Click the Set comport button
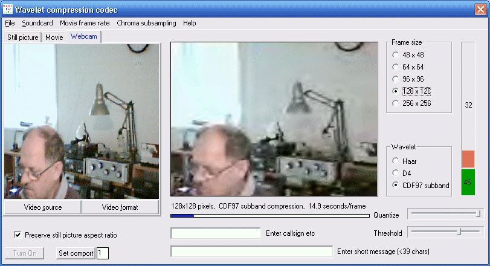The height and width of the screenshot is (266, 490). pyautogui.click(x=76, y=253)
